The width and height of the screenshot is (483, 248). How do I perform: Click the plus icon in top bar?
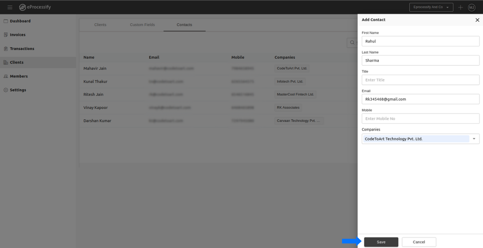460,7
